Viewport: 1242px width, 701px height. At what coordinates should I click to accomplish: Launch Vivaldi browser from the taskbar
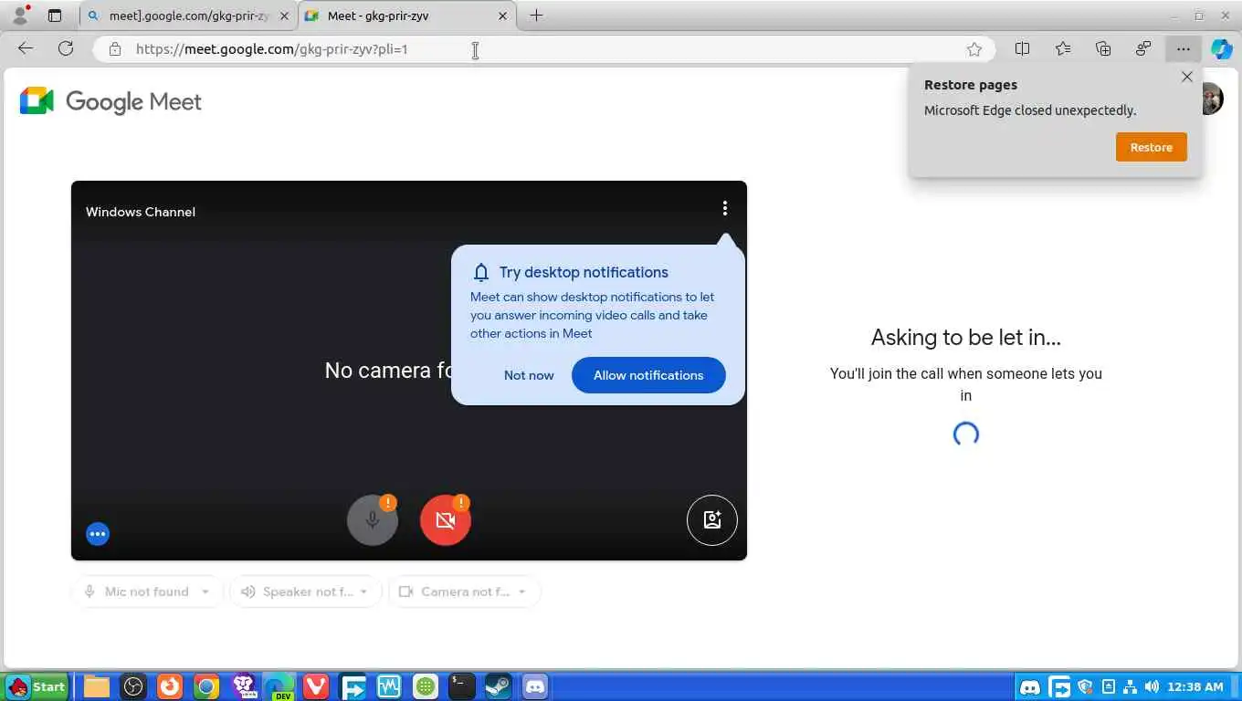316,686
